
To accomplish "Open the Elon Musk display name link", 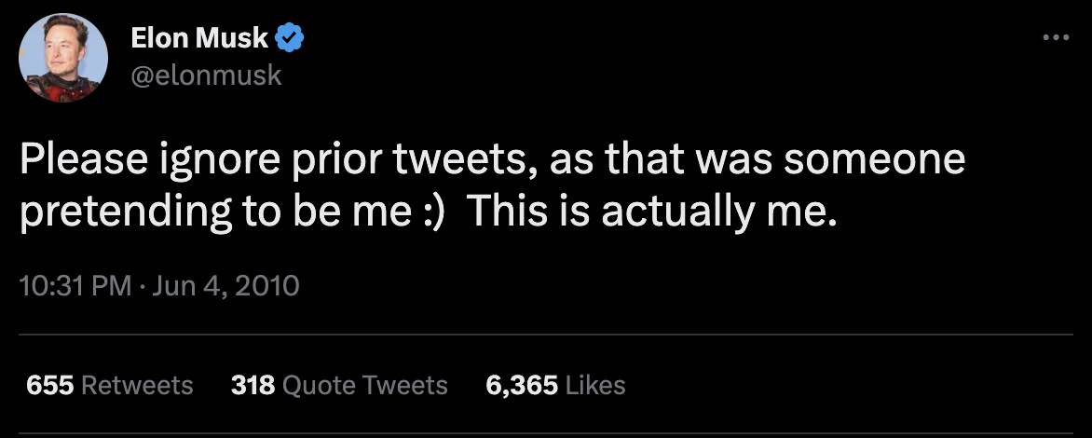I will [199, 39].
